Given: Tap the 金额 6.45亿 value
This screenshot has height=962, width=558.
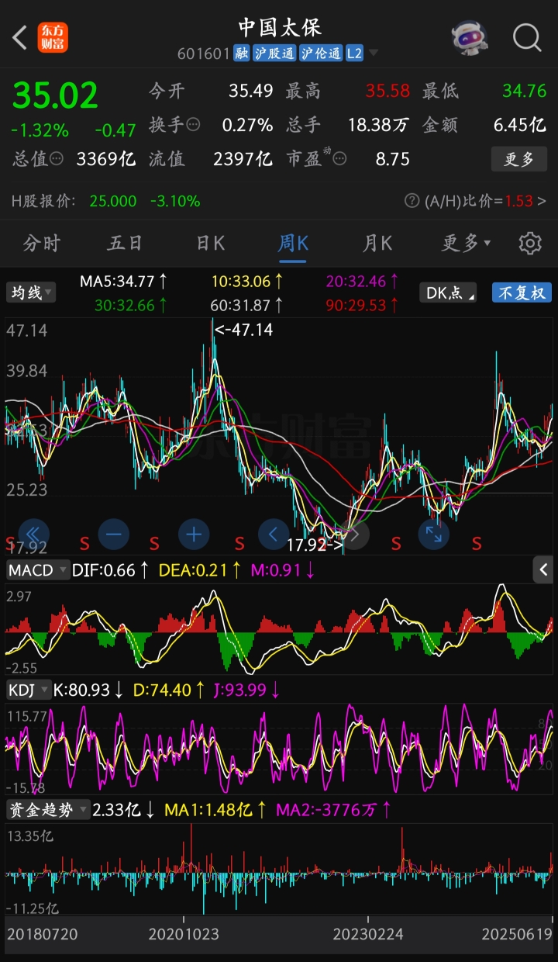Looking at the screenshot, I should click(x=520, y=125).
